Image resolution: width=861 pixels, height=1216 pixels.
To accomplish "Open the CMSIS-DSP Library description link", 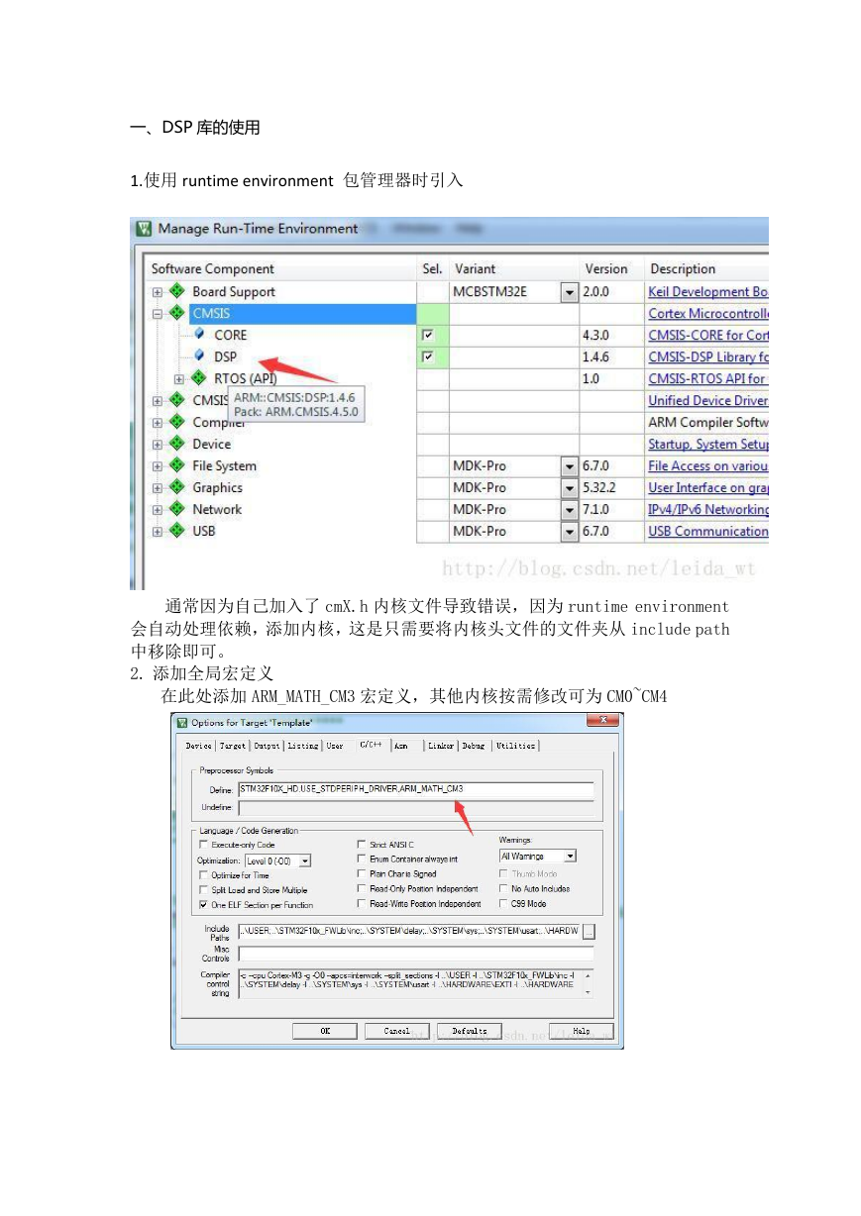I will 708,357.
